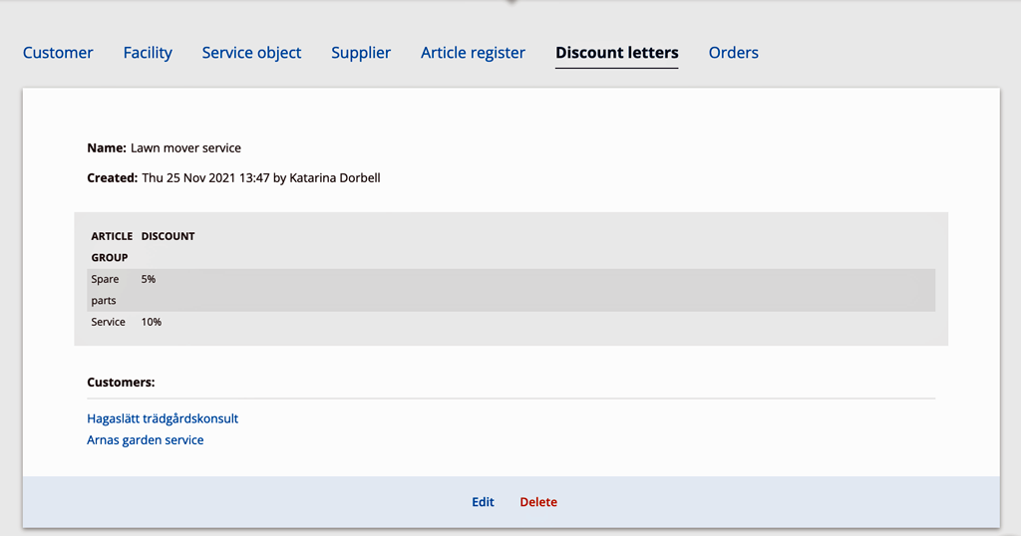The width and height of the screenshot is (1021, 536).
Task: Click the 5% discount value
Action: (149, 279)
